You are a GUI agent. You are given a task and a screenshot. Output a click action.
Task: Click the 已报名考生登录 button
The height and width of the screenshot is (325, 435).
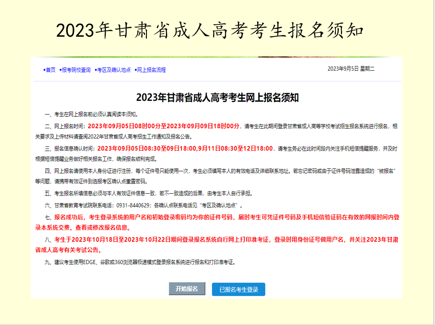click(239, 290)
